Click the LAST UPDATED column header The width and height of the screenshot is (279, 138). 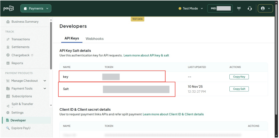pos(197,67)
